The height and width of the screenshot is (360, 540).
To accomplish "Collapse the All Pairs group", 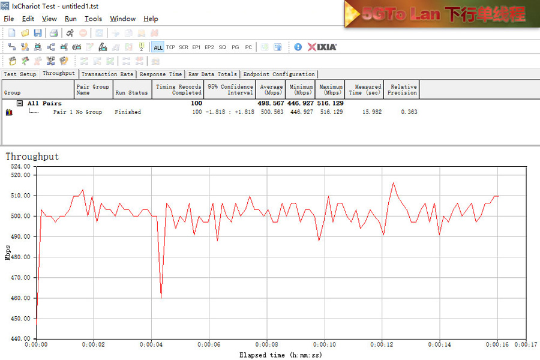I will [x=20, y=103].
